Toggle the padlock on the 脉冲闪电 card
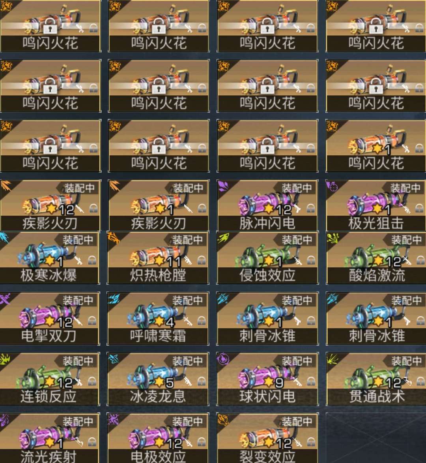This screenshot has height=463, width=426. tap(311, 209)
